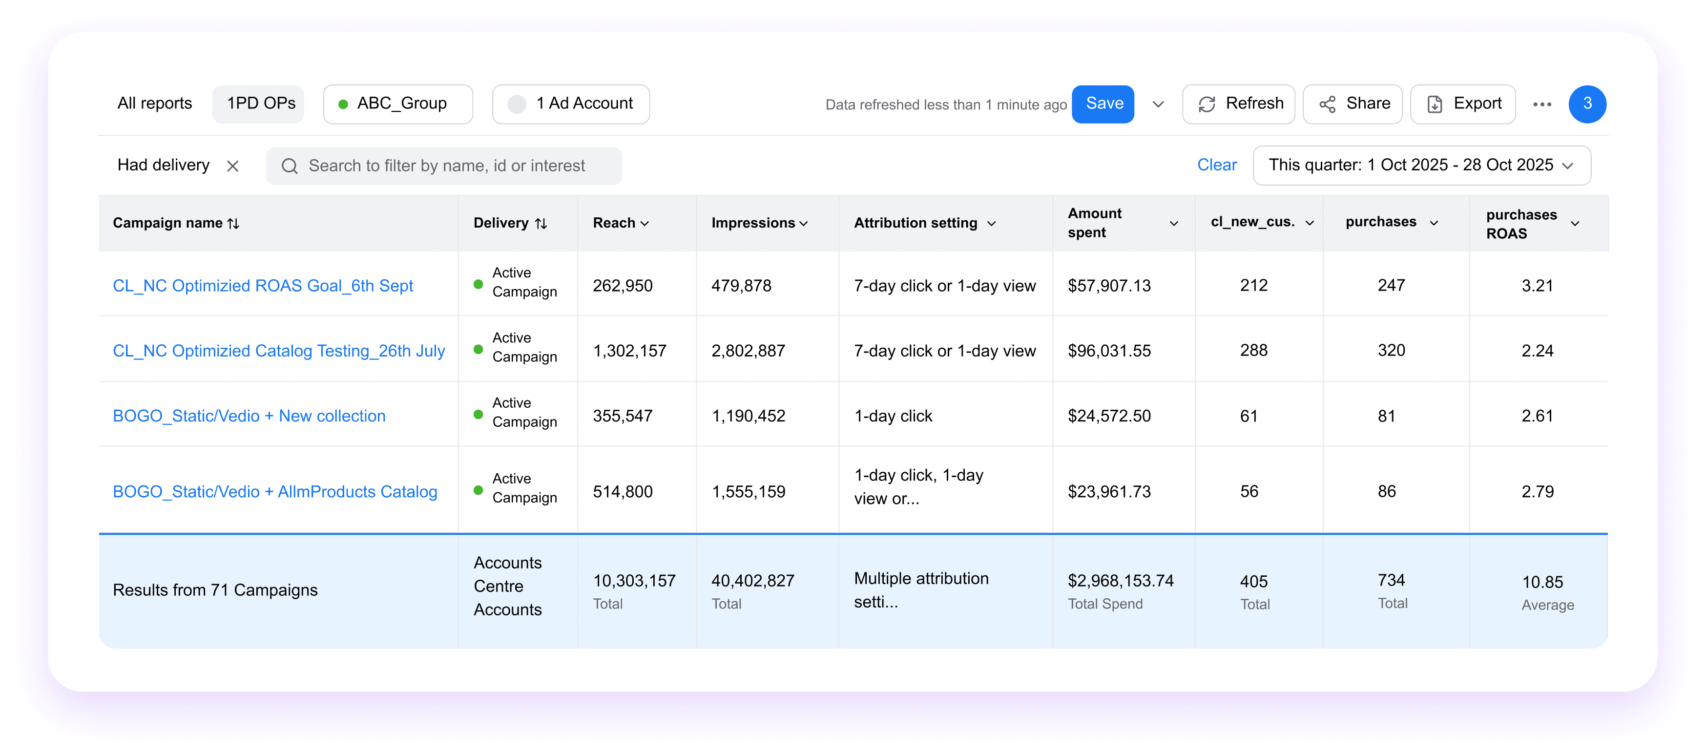Expand the Attribution setting column dropdown
1706x756 pixels.
pos(991,223)
